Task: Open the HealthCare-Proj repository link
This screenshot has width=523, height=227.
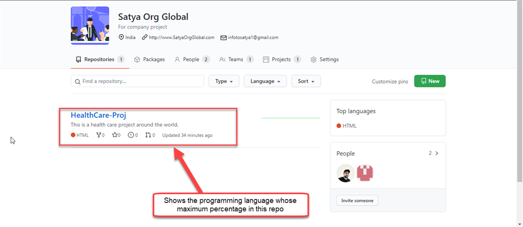Action: 99,115
